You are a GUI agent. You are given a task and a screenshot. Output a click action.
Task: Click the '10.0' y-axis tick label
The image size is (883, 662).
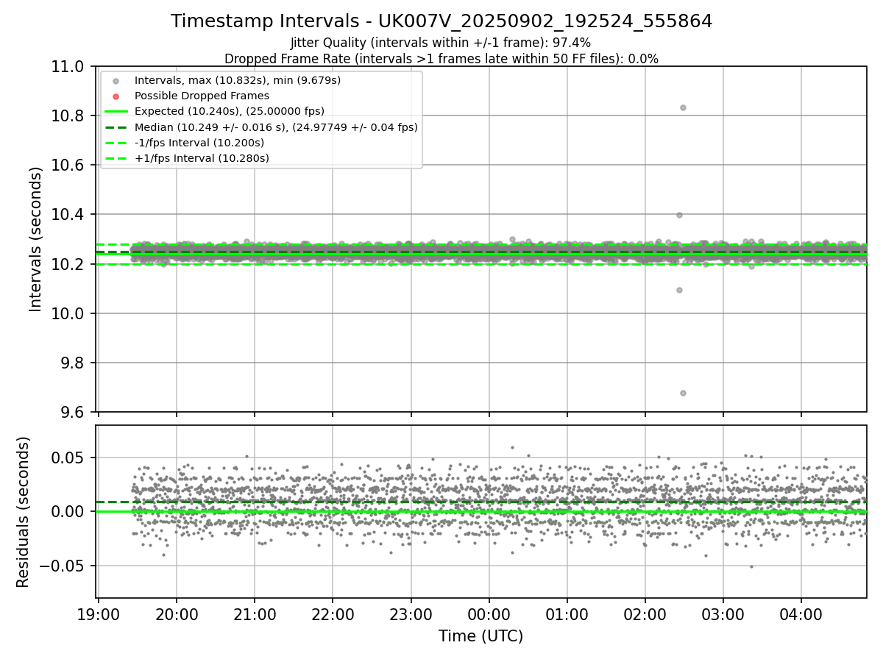click(68, 313)
